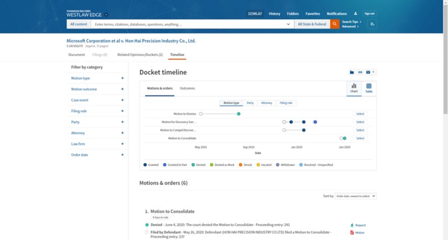This screenshot has height=240, width=448.
Task: Open All State & Federal jurisdiction selector
Action: [x=312, y=24]
